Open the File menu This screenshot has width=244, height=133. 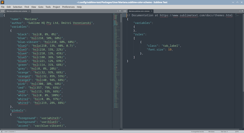(x=2, y=7)
